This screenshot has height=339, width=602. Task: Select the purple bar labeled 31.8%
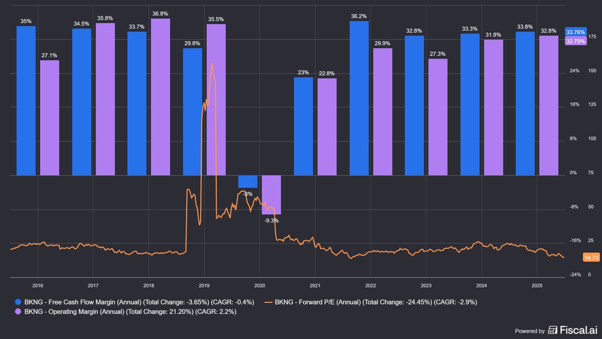494,107
